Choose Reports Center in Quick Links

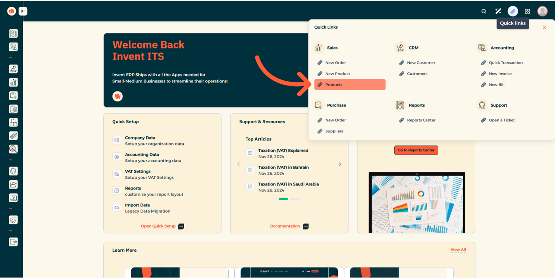point(421,120)
